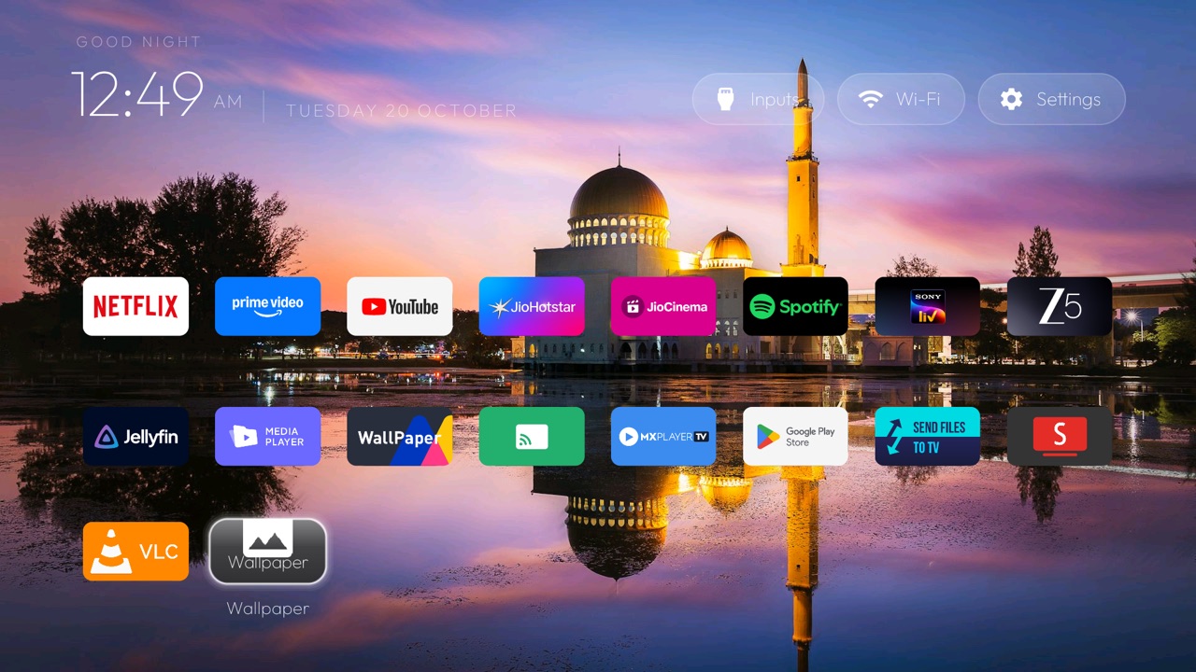The width and height of the screenshot is (1196, 672).
Task: Click the date "TUESDAY 20 OCTOBER"
Action: click(x=401, y=110)
